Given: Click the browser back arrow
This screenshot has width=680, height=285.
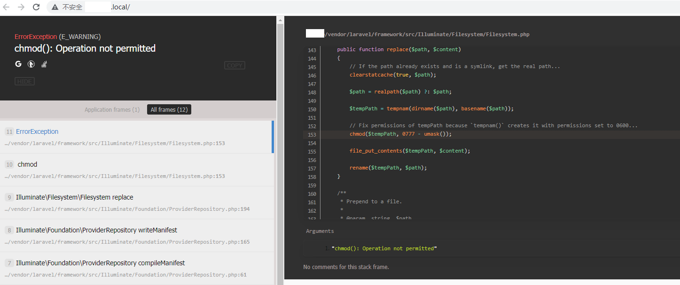Looking at the screenshot, I should [x=7, y=7].
